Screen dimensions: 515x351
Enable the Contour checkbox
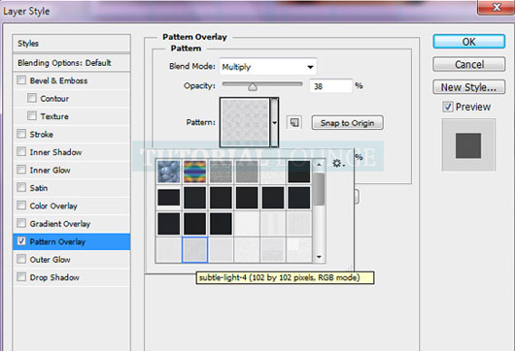pos(32,98)
